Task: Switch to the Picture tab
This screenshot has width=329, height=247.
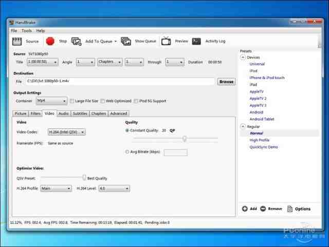Action: [21, 113]
